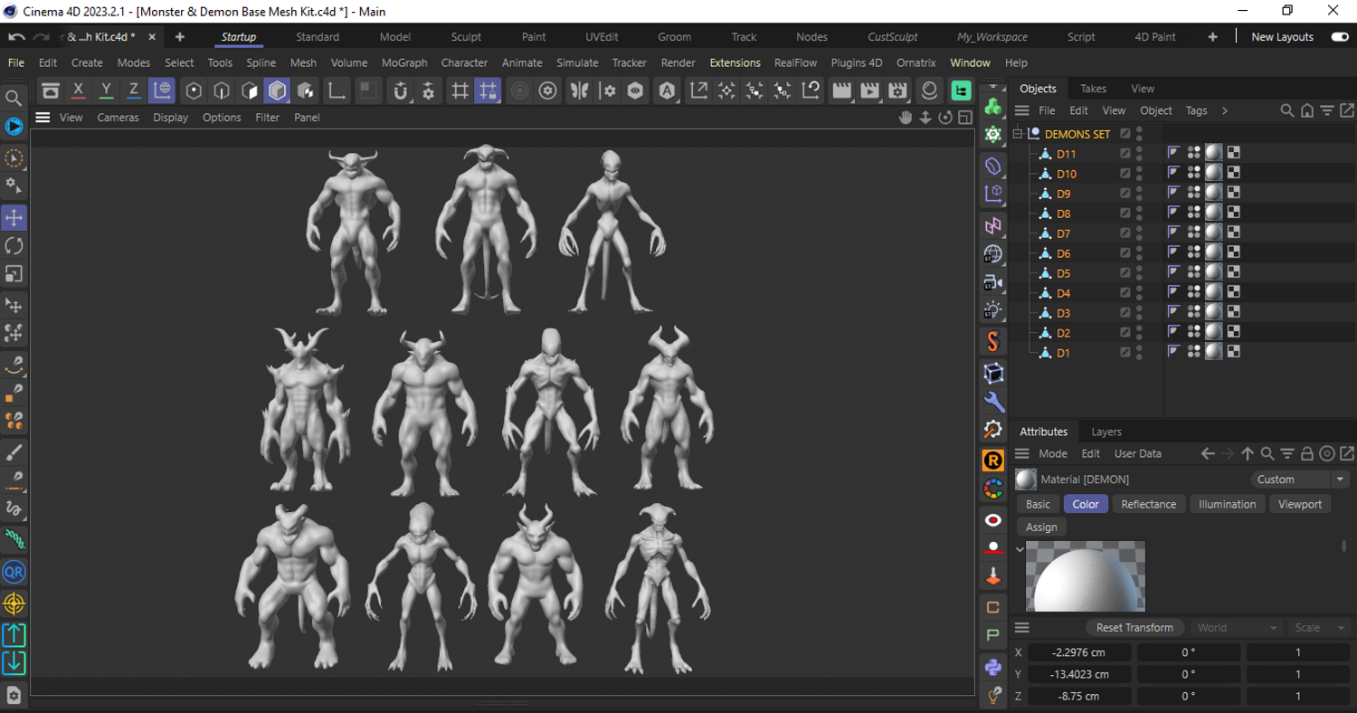Click the lock icon in Attributes panel

pos(1307,454)
